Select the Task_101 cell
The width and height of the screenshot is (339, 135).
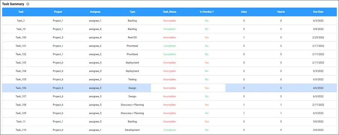pyautogui.click(x=21, y=46)
